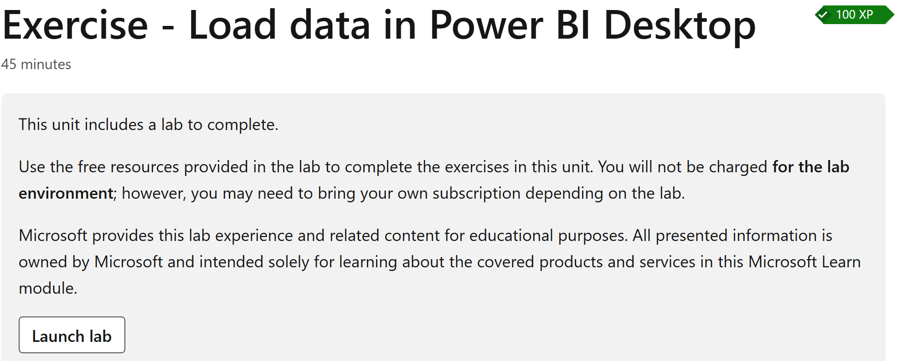Click the words "Load data" in the title
This screenshot has width=902, height=361.
pos(278,25)
